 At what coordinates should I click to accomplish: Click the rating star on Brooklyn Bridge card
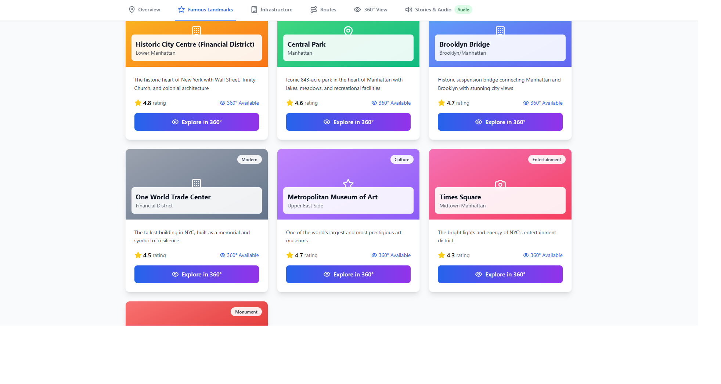pos(441,103)
